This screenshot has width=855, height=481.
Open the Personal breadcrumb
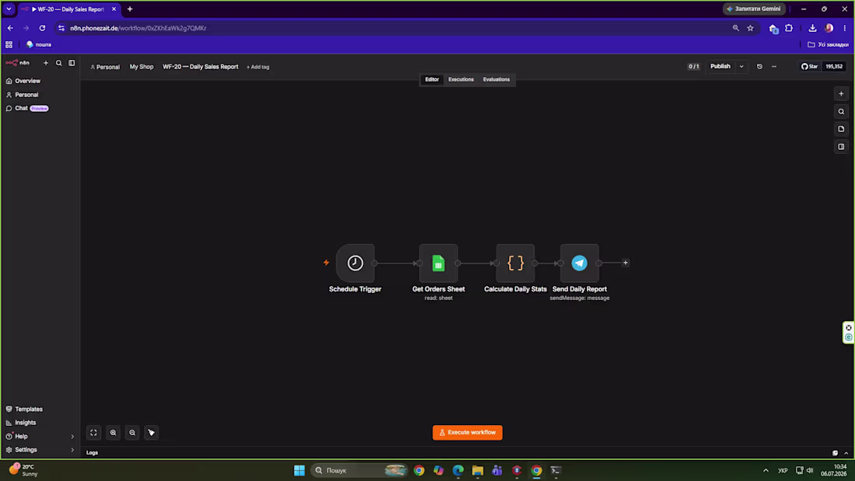pyautogui.click(x=105, y=67)
